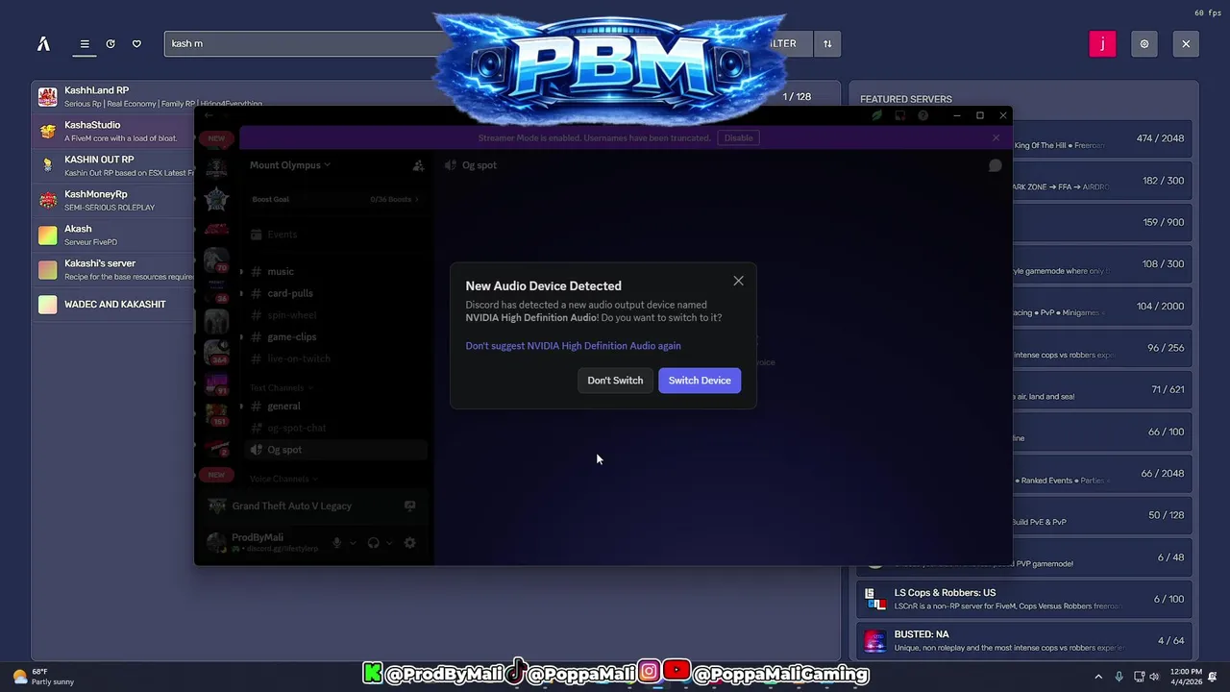This screenshot has width=1230, height=692.
Task: Click the Discord server icon with badge 151
Action: (217, 414)
